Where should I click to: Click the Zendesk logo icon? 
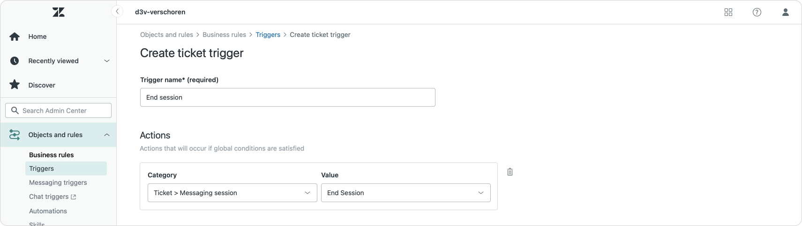pyautogui.click(x=59, y=12)
